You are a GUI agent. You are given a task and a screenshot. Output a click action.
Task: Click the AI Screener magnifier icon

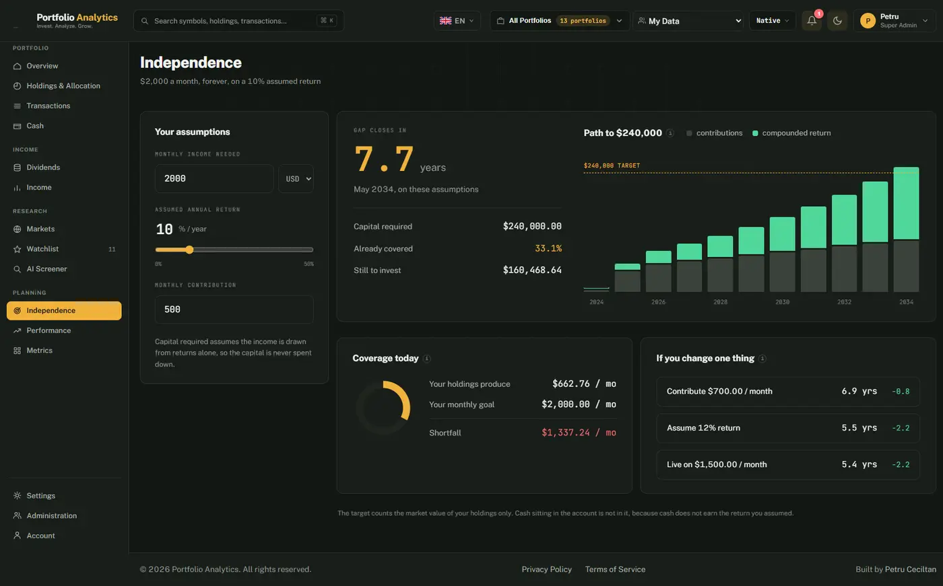(x=18, y=269)
